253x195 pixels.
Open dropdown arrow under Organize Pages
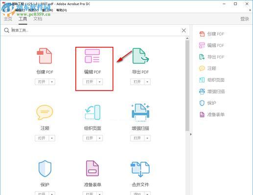tap(100, 138)
